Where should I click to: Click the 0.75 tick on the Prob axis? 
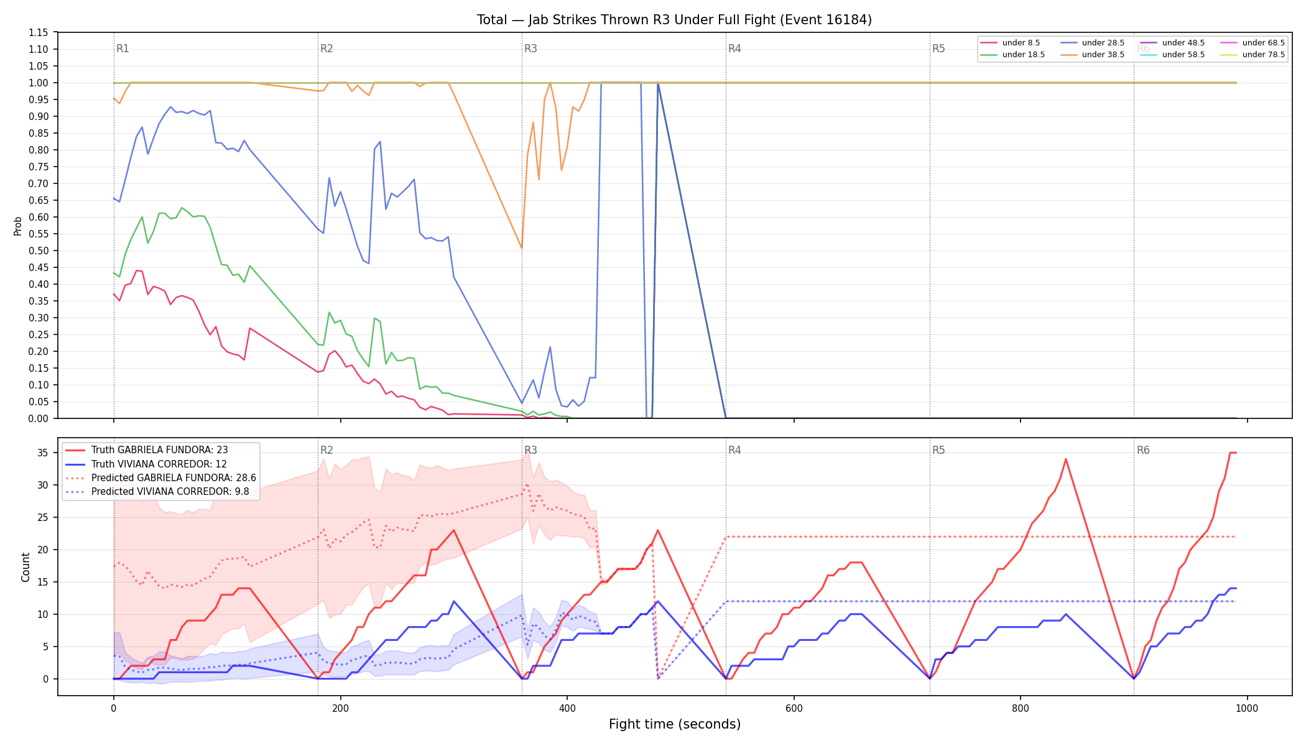(x=39, y=167)
